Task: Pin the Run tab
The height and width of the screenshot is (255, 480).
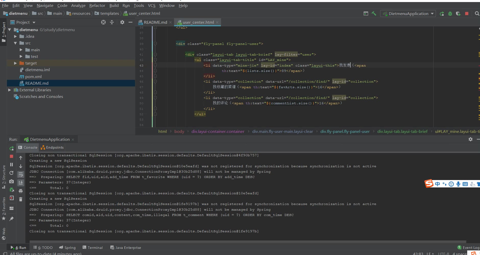Action: pos(11,219)
